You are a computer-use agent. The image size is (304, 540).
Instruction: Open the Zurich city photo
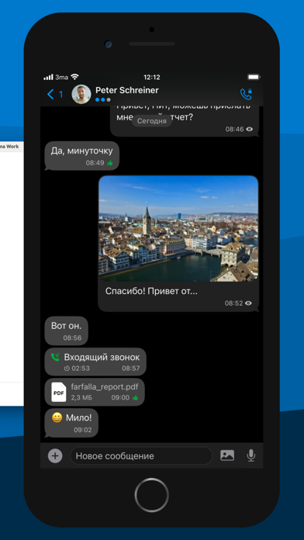point(178,229)
